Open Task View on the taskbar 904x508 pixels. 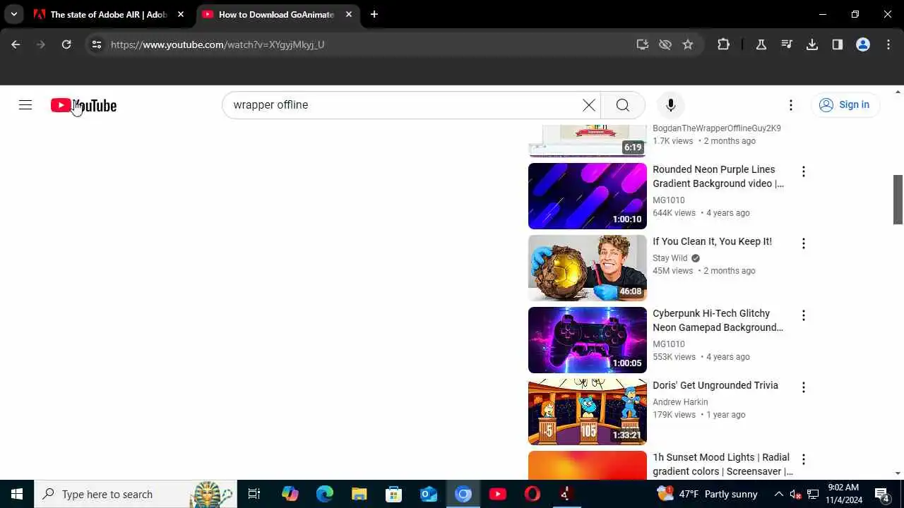tap(254, 494)
